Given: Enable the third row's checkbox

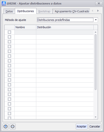Looking at the screenshot, I should 9,42.
